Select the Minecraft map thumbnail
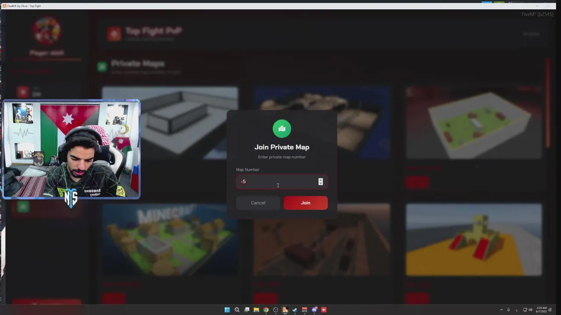The image size is (561, 315). [x=170, y=240]
